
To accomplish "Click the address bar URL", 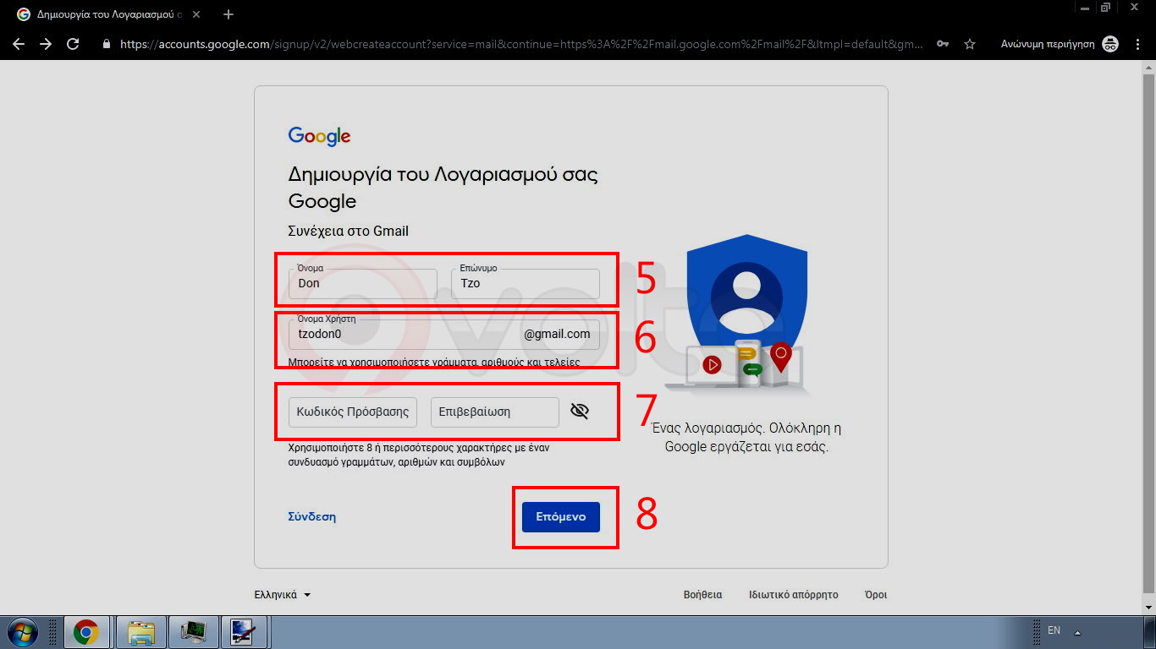I will [x=520, y=44].
